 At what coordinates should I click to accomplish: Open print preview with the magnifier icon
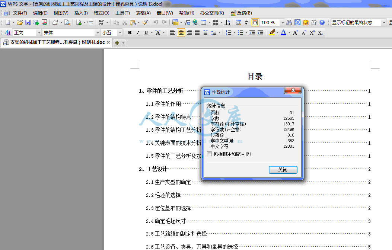pos(67,22)
